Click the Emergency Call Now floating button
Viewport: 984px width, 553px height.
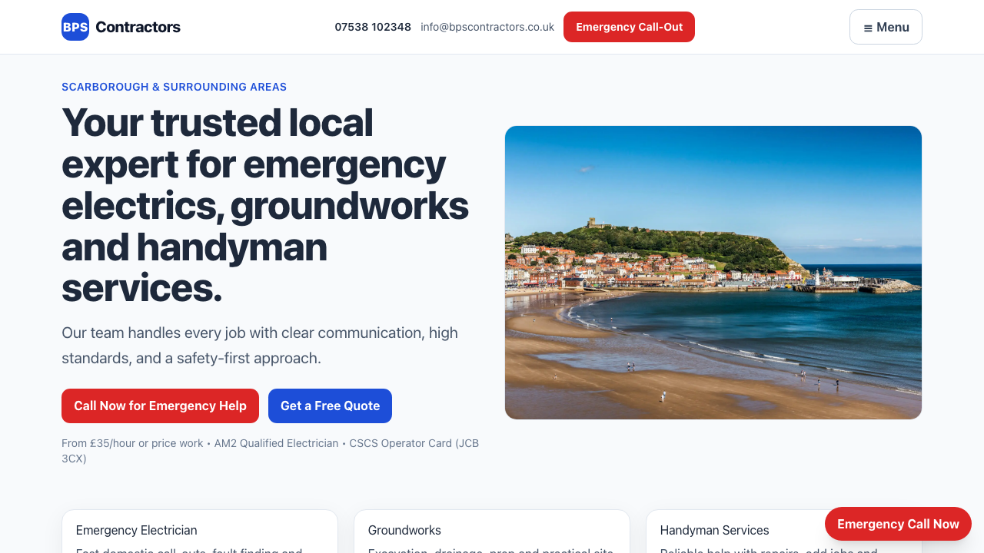(897, 524)
